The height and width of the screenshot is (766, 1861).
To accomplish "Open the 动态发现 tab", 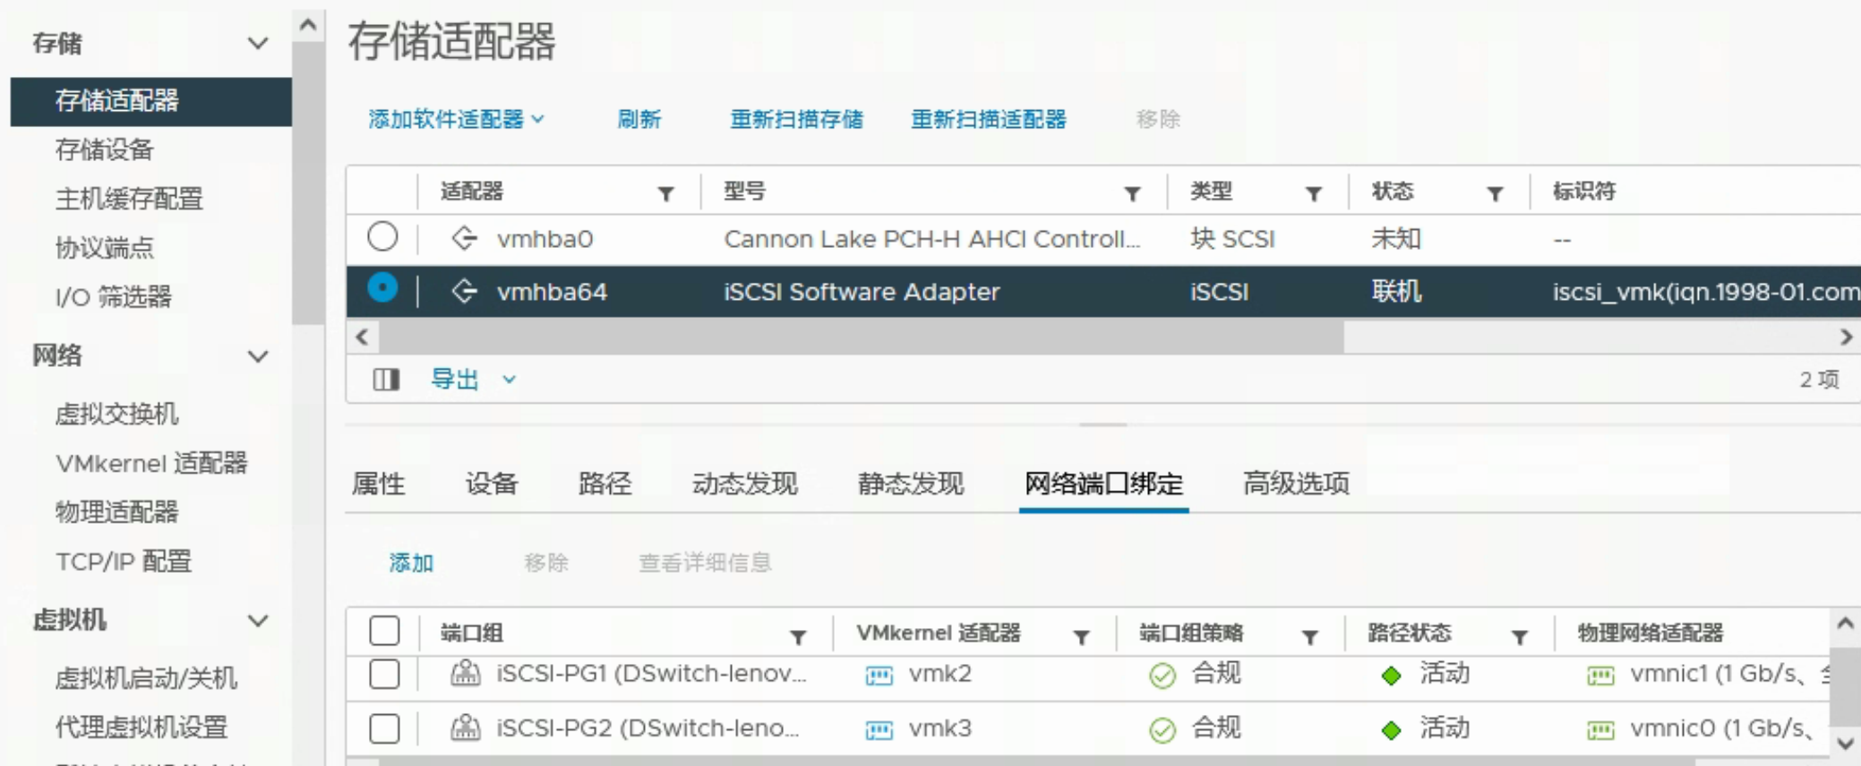I will pyautogui.click(x=744, y=483).
